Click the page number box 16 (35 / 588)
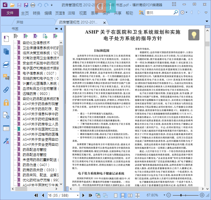The height and width of the screenshot is (200, 211). pyautogui.click(x=62, y=195)
